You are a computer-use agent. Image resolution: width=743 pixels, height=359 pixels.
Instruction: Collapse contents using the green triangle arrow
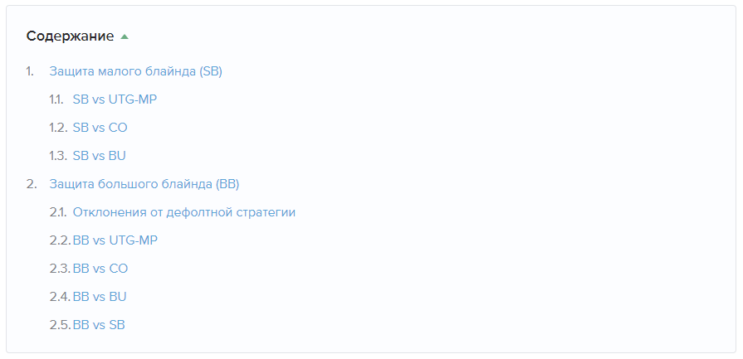click(125, 36)
